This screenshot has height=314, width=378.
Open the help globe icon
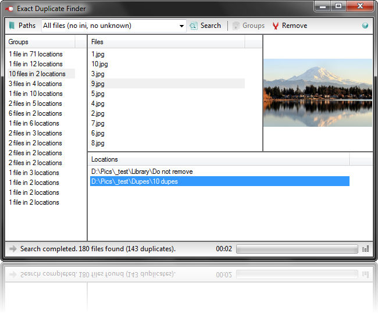(365, 26)
